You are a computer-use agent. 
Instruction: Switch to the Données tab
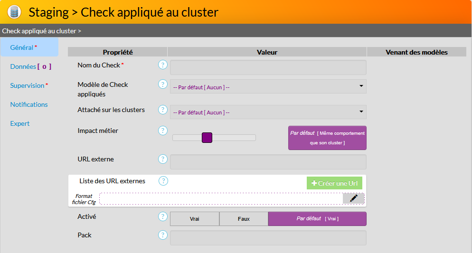click(30, 66)
